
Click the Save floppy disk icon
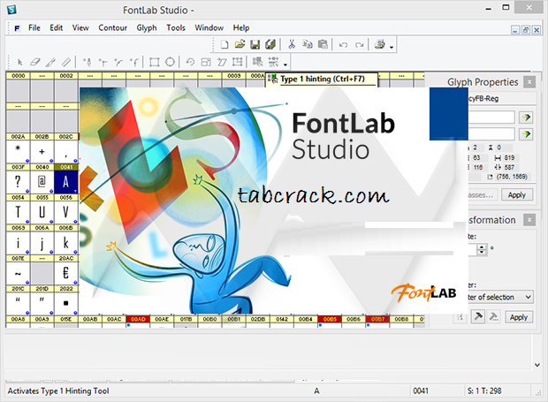coord(255,44)
